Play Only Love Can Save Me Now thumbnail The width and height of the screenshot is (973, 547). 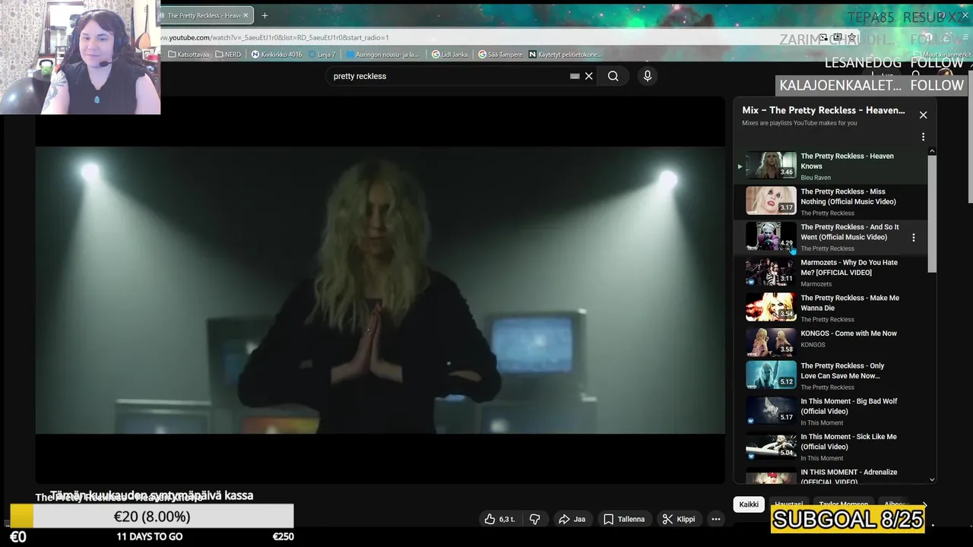click(x=771, y=375)
